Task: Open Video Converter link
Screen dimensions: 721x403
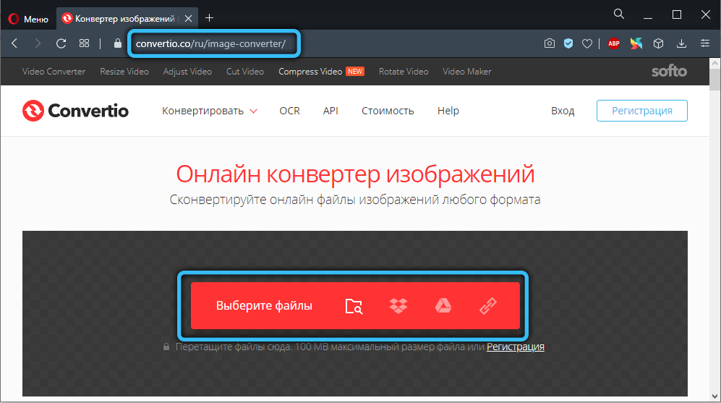Action: [x=54, y=72]
